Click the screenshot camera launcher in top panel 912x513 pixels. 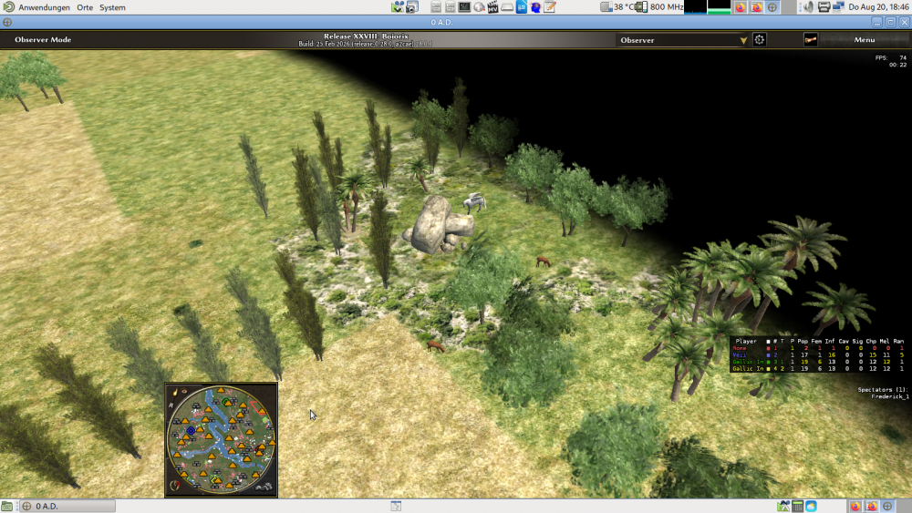click(412, 7)
